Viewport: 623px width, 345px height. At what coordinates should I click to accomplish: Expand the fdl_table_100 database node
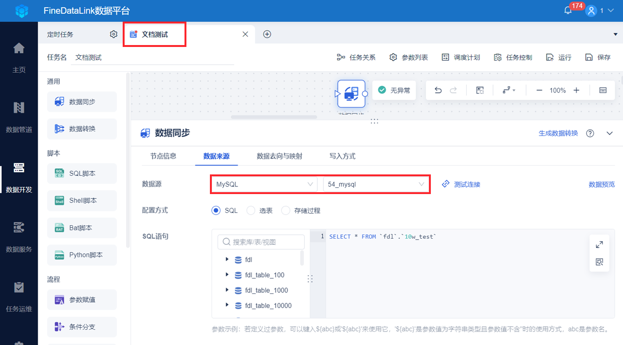(x=227, y=275)
